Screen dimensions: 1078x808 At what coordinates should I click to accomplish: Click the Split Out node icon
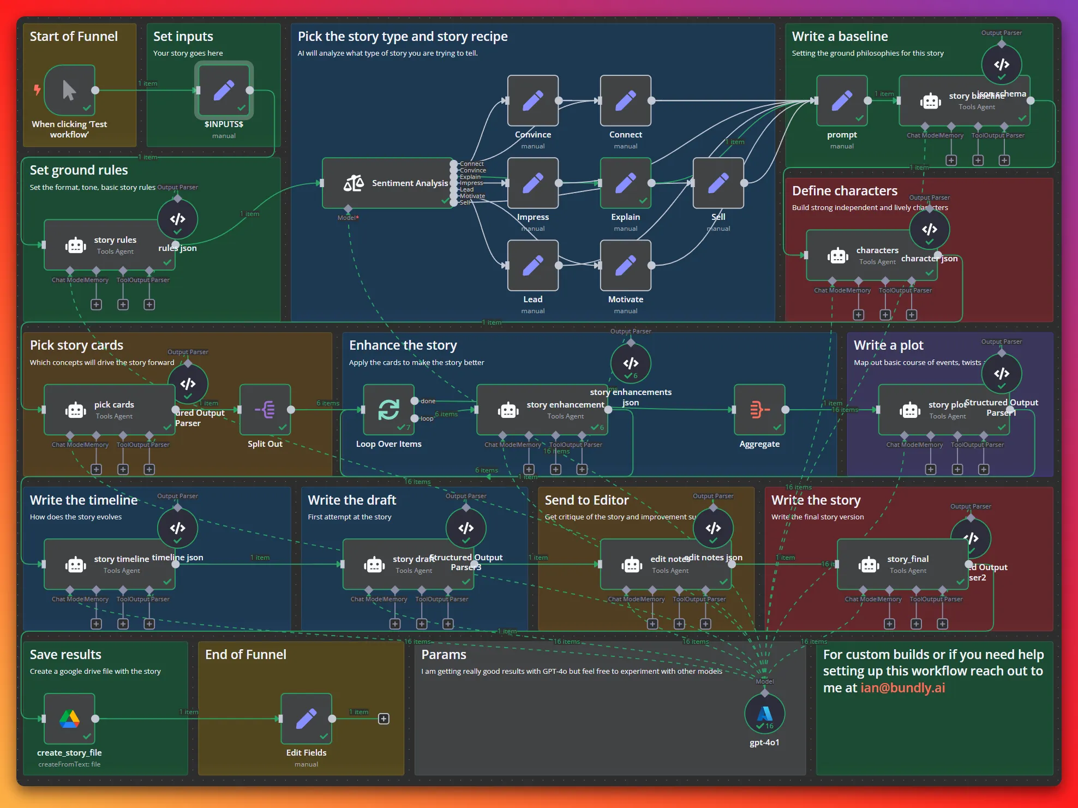pyautogui.click(x=265, y=410)
